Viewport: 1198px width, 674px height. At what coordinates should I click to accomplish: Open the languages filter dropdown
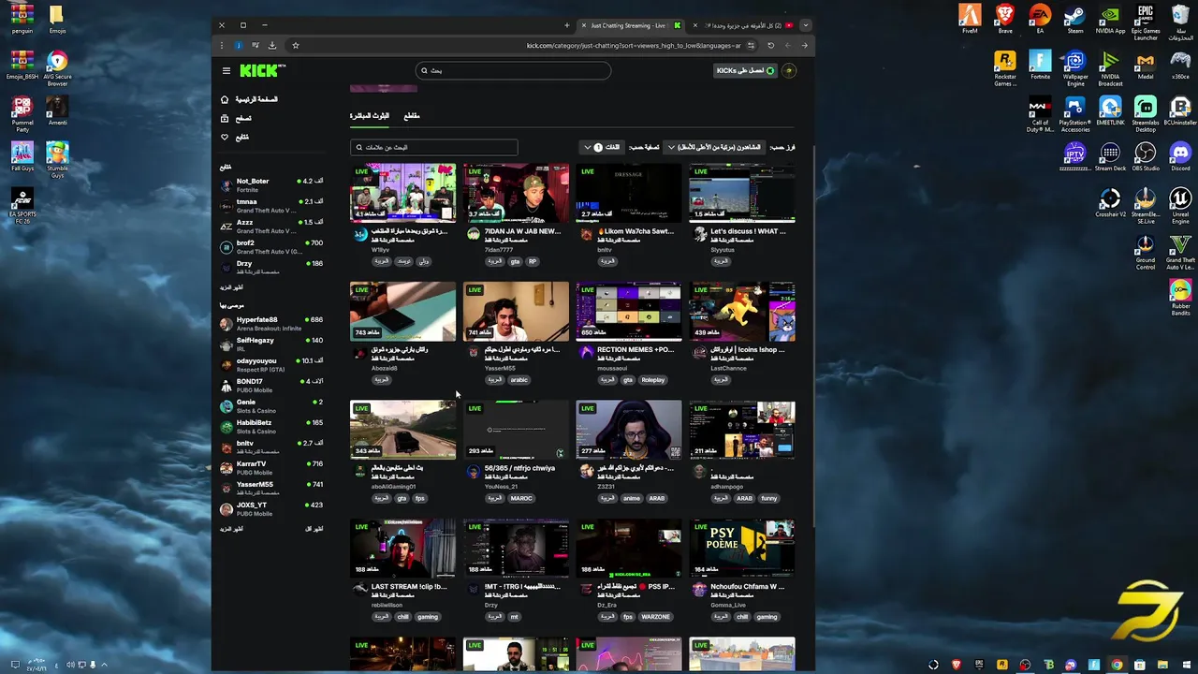(x=602, y=147)
